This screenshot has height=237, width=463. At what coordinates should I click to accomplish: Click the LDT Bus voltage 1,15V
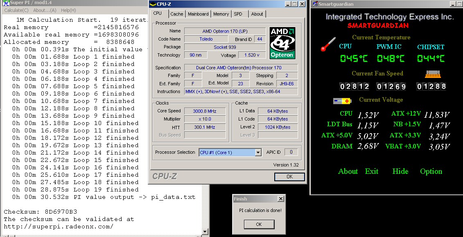pos(368,125)
